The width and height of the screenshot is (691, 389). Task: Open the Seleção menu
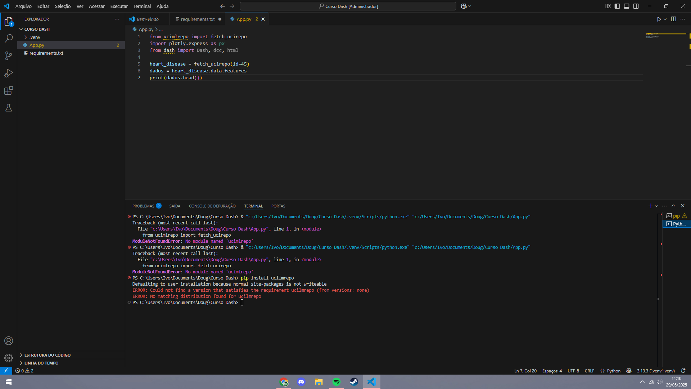pos(63,6)
